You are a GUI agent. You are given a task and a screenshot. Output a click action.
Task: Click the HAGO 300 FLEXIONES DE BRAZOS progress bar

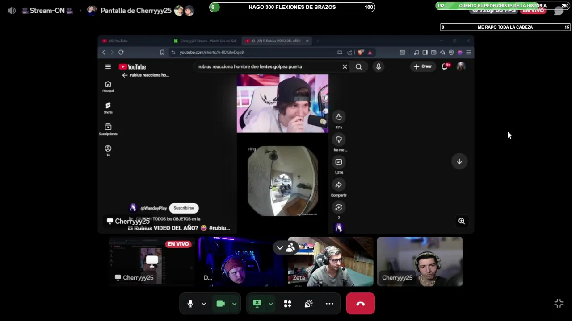pyautogui.click(x=292, y=7)
